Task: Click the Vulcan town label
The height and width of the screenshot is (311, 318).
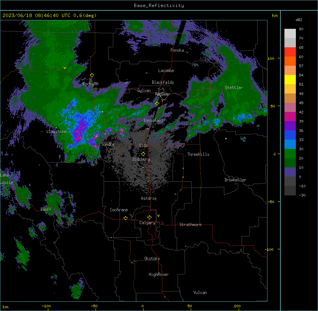Action: (x=200, y=293)
